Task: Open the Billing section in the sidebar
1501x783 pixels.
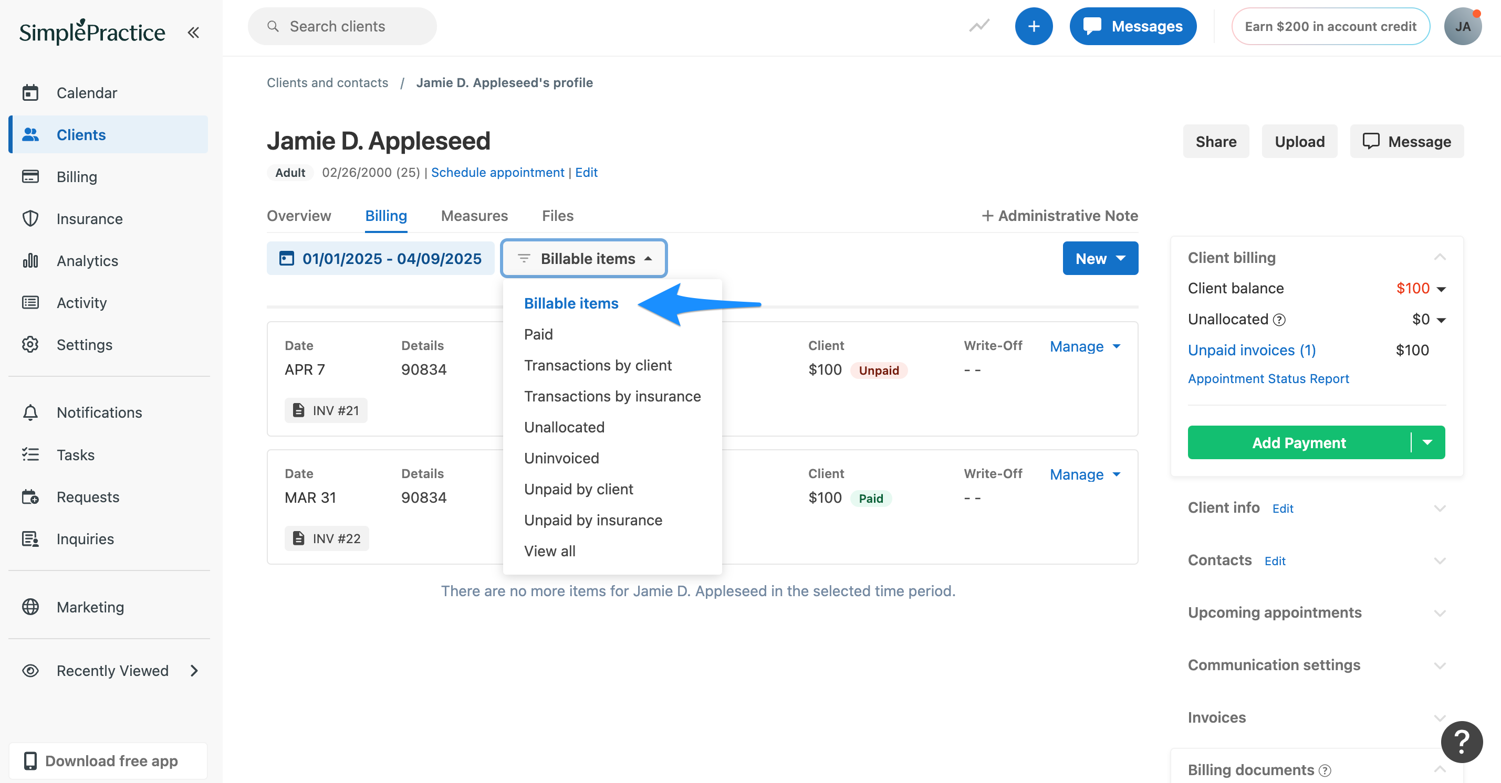Action: coord(76,176)
